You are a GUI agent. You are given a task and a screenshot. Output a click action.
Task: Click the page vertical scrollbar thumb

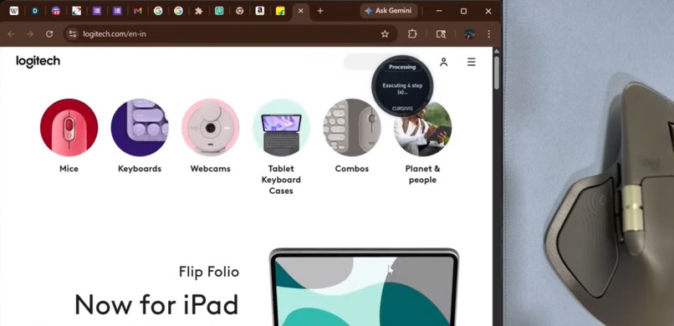coord(497,72)
